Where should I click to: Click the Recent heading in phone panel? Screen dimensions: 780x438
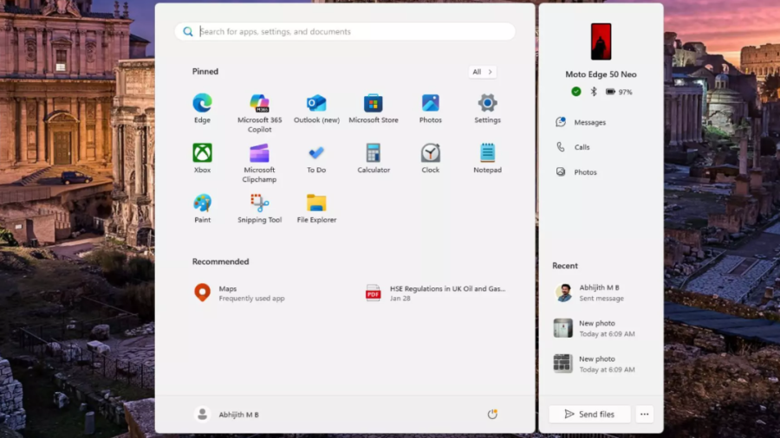564,266
